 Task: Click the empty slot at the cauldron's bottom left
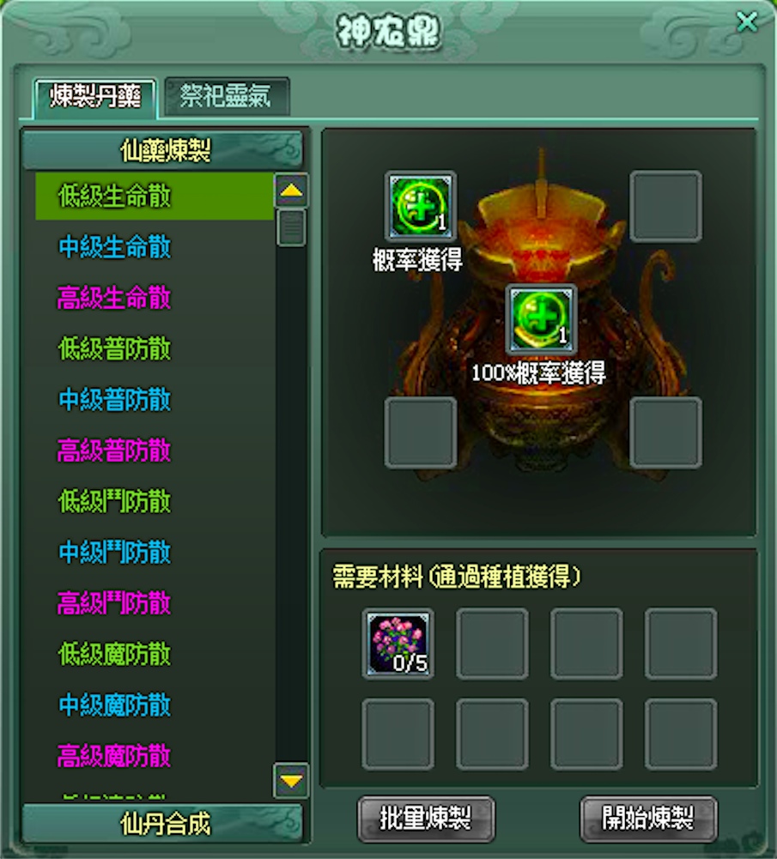421,433
